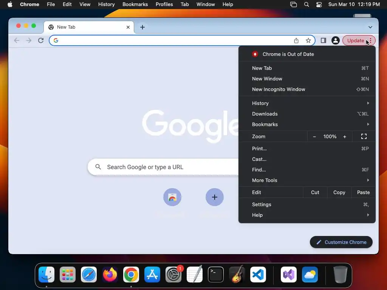This screenshot has height=290, width=387.
Task: Bookmark this tab with the star icon
Action: coord(308,40)
